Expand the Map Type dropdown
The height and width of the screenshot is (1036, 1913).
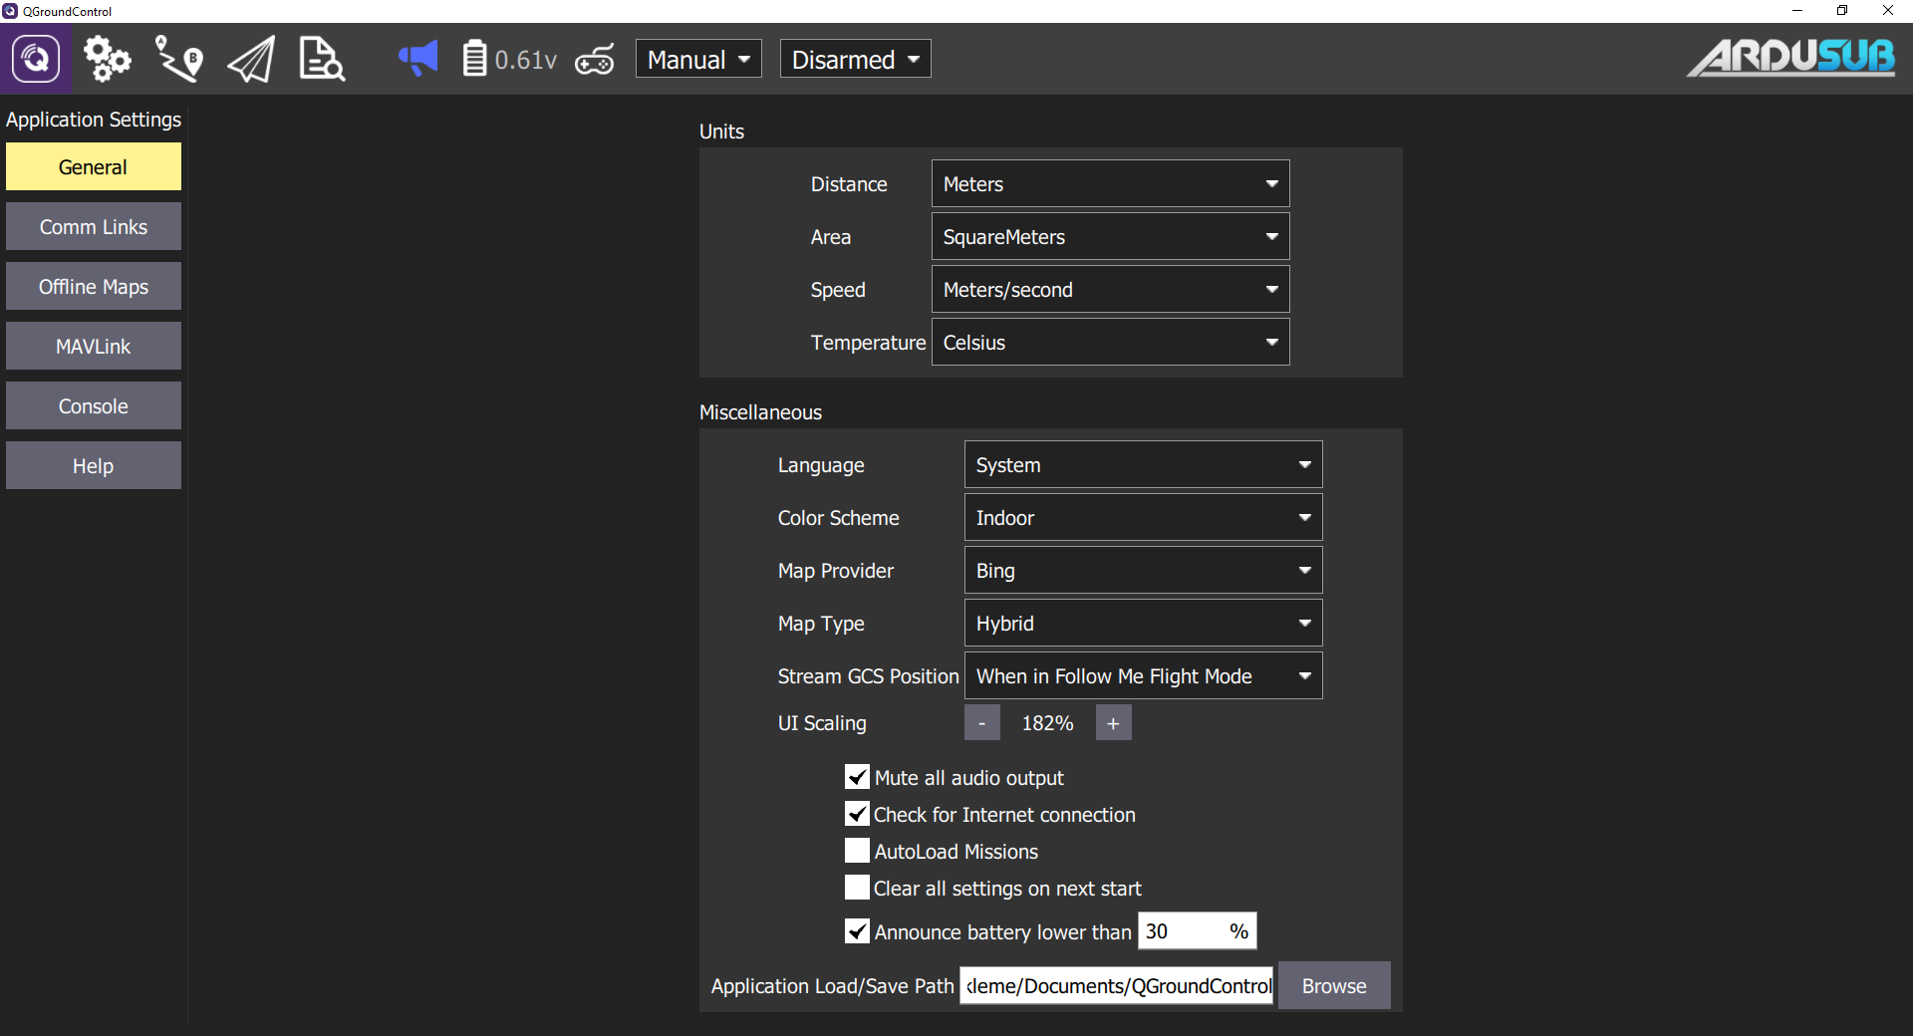(x=1144, y=623)
